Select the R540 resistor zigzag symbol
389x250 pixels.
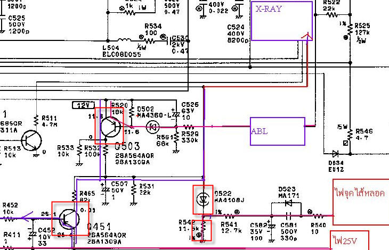coord(318,216)
